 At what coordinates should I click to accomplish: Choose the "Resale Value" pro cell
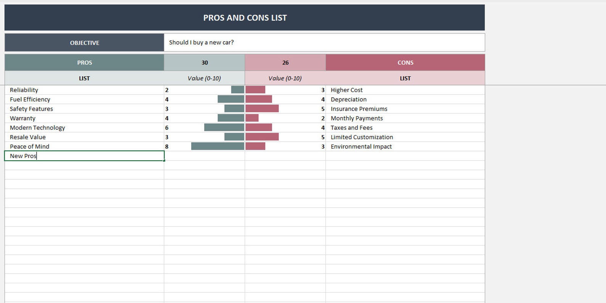click(84, 137)
